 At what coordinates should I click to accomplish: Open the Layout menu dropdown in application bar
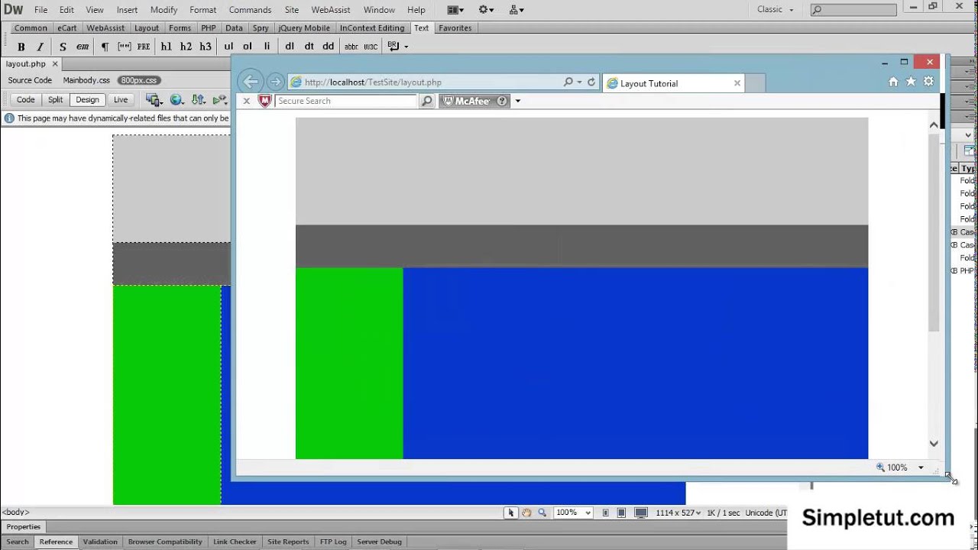click(x=455, y=10)
